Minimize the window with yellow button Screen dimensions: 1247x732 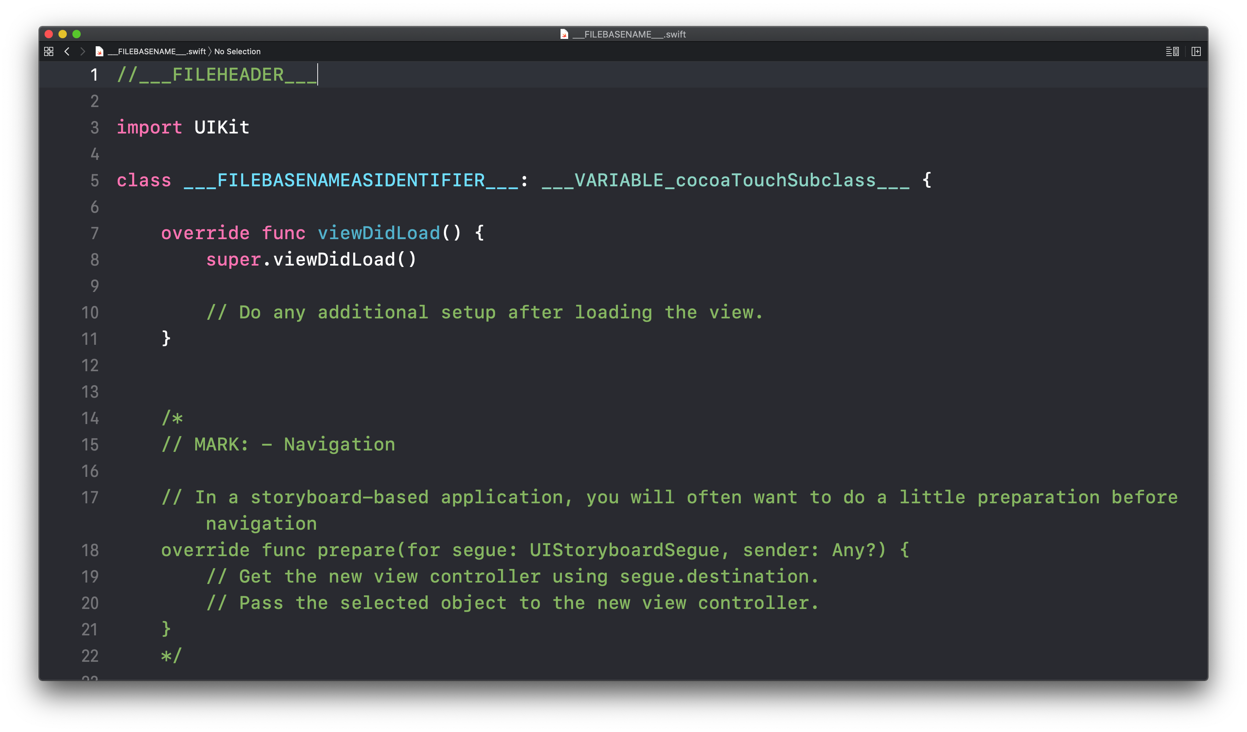pyautogui.click(x=62, y=34)
